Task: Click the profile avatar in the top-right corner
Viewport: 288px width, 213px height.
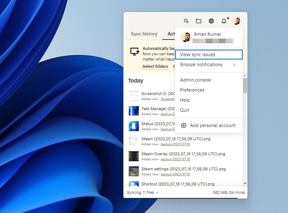Action: tap(236, 21)
